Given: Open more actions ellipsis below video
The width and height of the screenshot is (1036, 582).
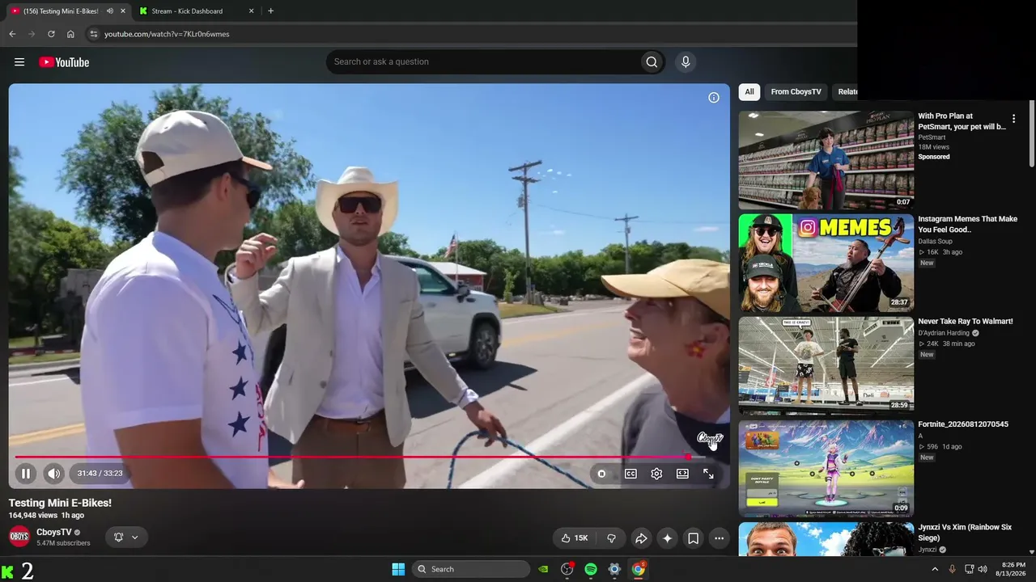Looking at the screenshot, I should 719,538.
